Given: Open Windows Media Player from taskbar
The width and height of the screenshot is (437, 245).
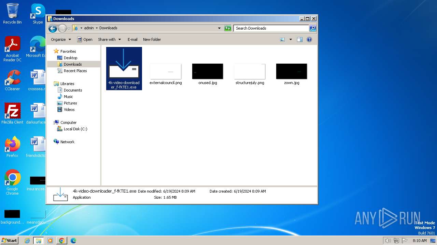Looking at the screenshot, I should [50, 241].
